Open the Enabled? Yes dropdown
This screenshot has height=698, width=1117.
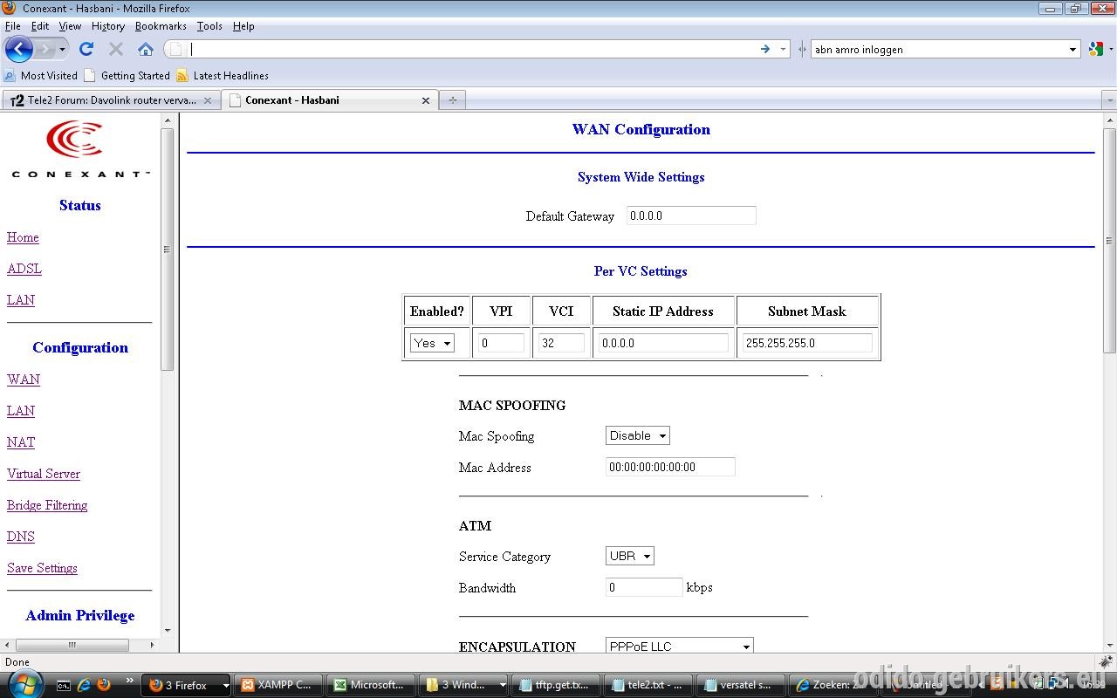pos(432,343)
